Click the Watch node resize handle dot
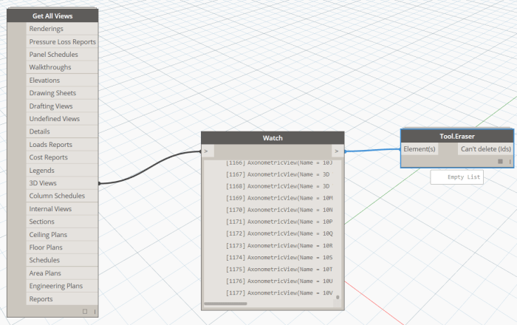This screenshot has width=517, height=325. tap(338, 298)
